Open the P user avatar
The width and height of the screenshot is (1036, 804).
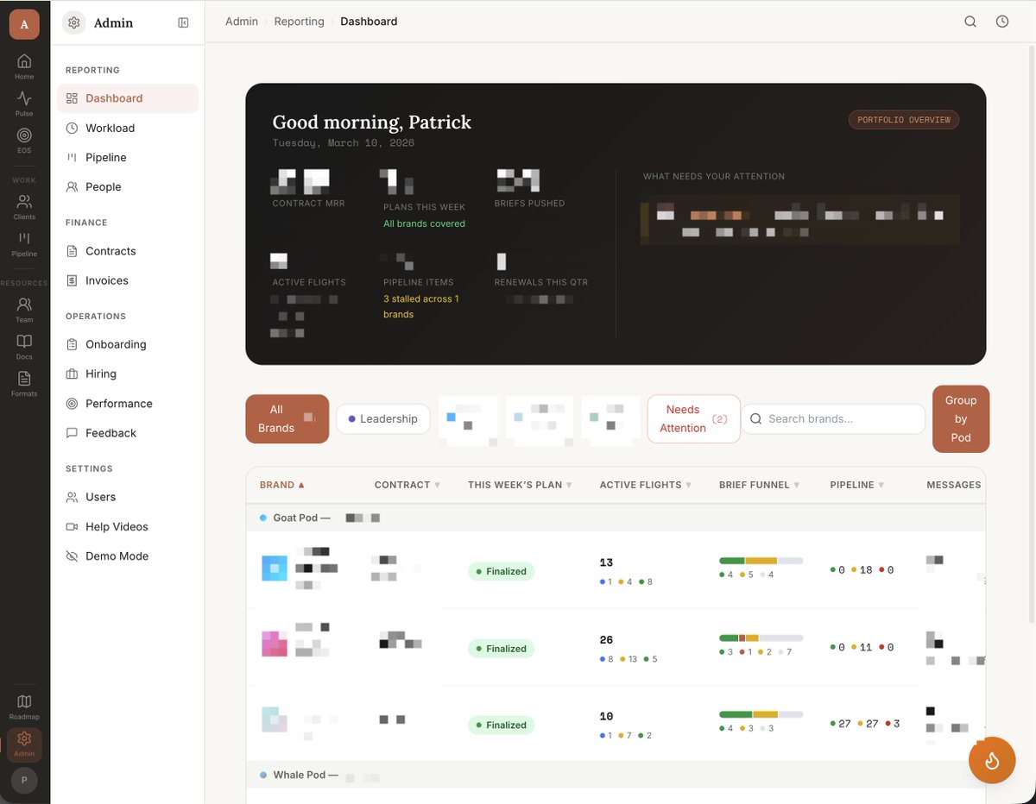(x=24, y=780)
